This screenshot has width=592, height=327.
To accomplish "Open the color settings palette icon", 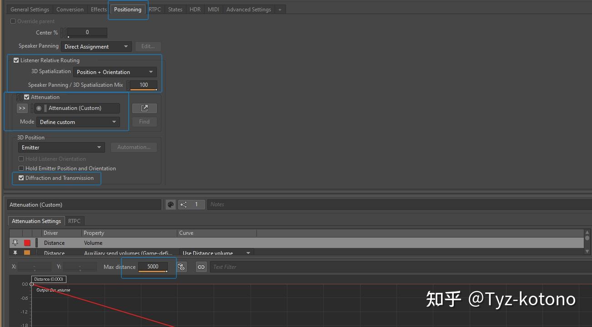I will pyautogui.click(x=170, y=204).
